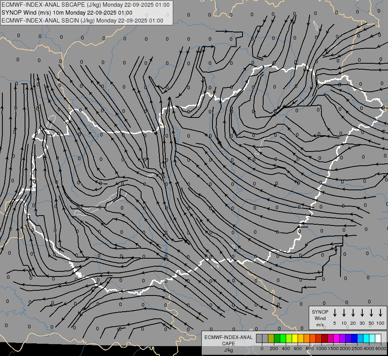
Task: Click the 800 value on CAPE scale
Action: click(310, 348)
